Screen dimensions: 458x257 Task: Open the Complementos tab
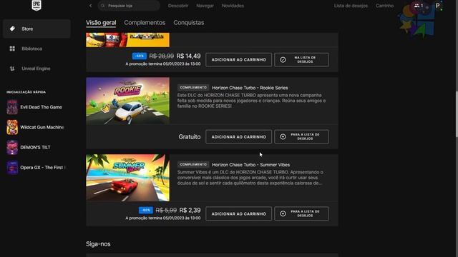point(145,22)
